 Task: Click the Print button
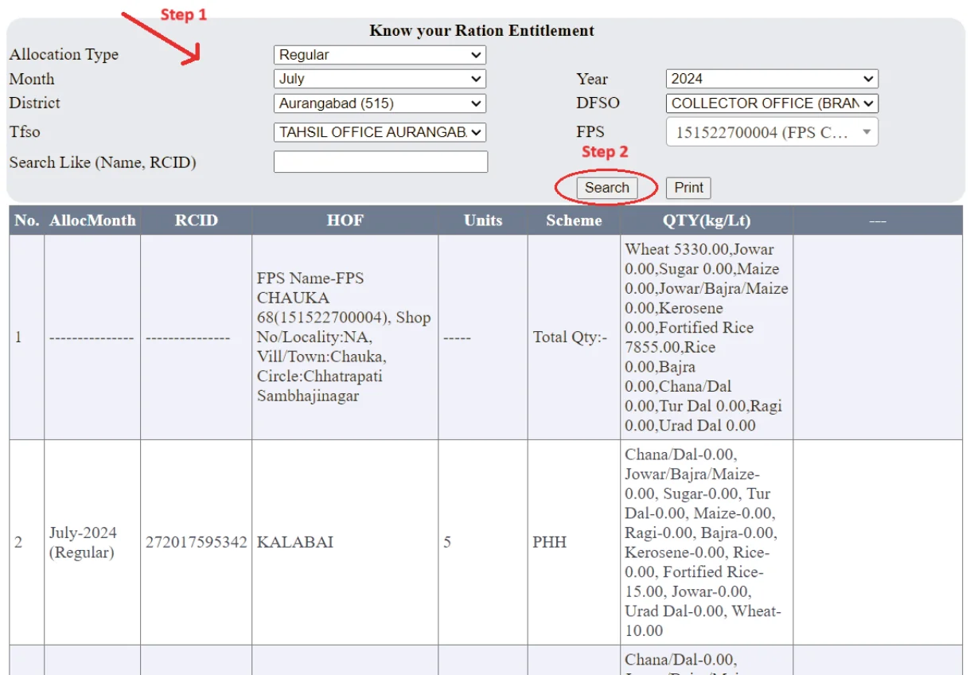point(688,188)
